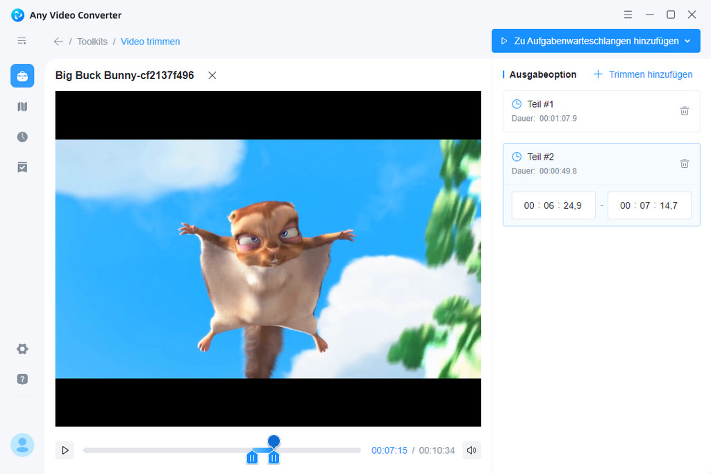
Task: Click the 'Dauer: 00:01:07.9' text
Action: click(544, 119)
